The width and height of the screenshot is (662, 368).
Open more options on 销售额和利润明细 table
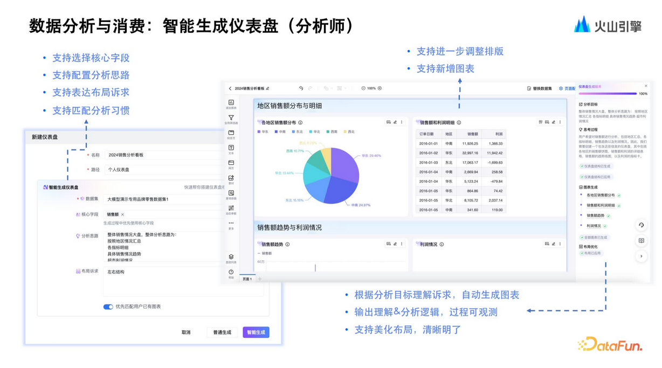560,122
